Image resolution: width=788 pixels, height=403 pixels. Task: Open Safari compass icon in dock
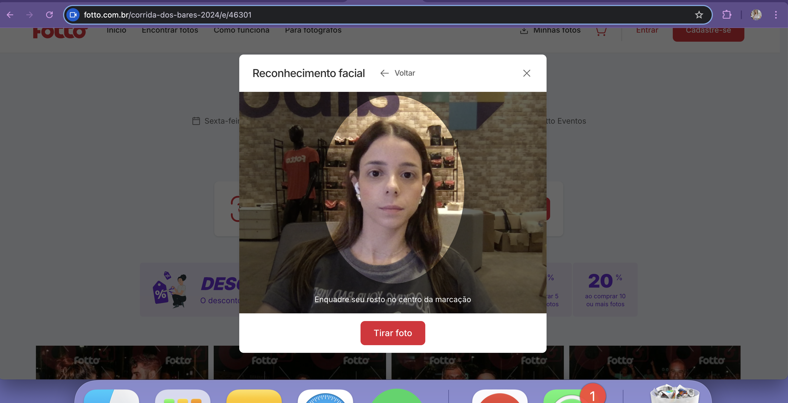tap(325, 396)
